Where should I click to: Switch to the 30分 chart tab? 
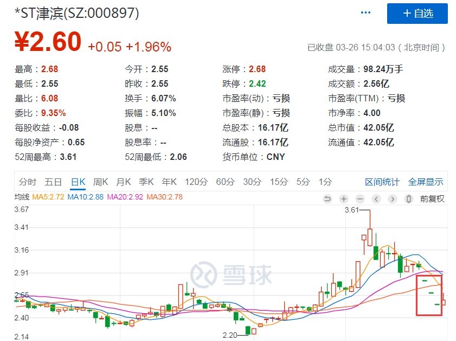pos(252,182)
